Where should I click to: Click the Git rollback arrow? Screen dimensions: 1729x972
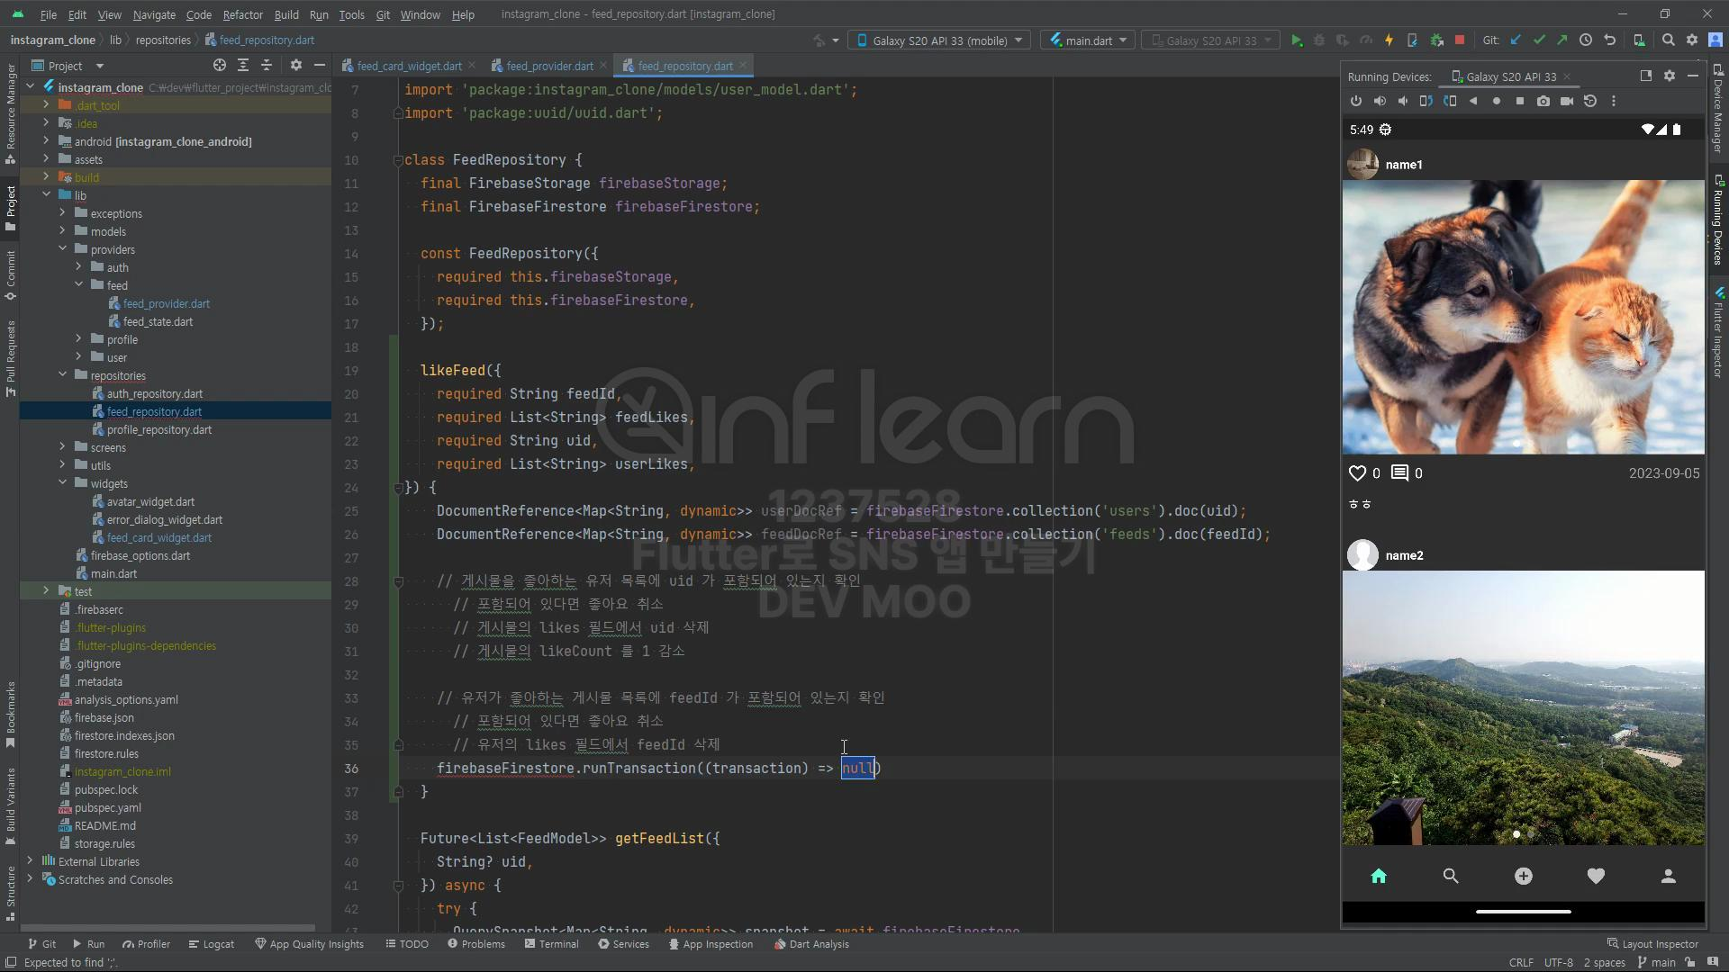pos(1609,40)
